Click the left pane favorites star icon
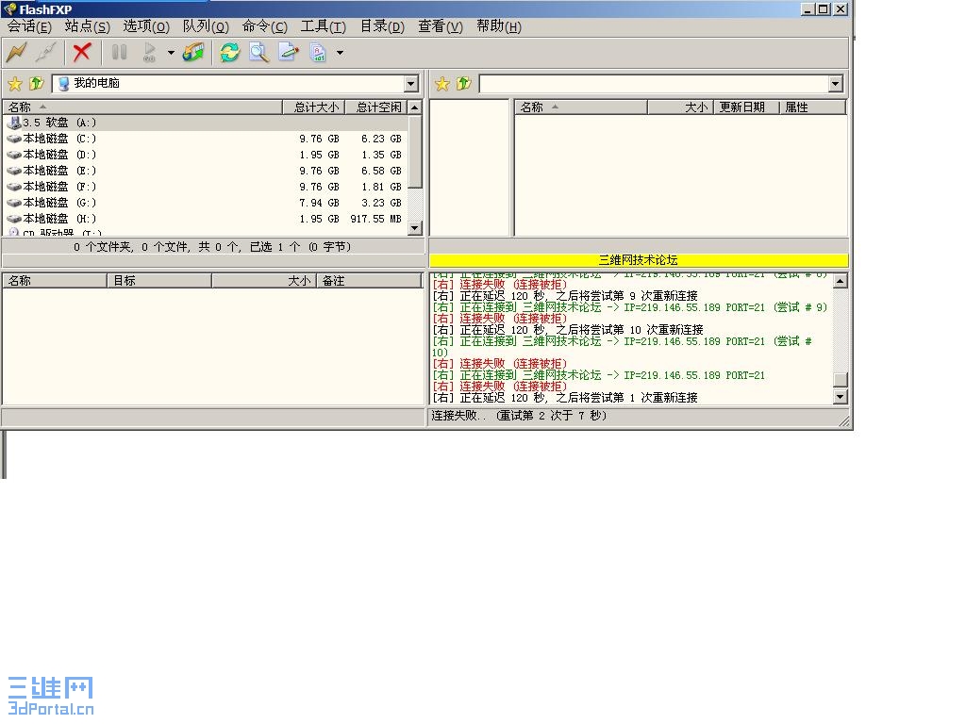966x724 pixels. click(x=15, y=83)
